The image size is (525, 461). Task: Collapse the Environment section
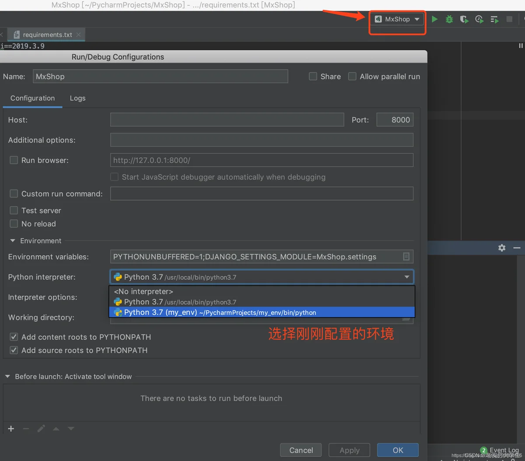click(x=13, y=241)
